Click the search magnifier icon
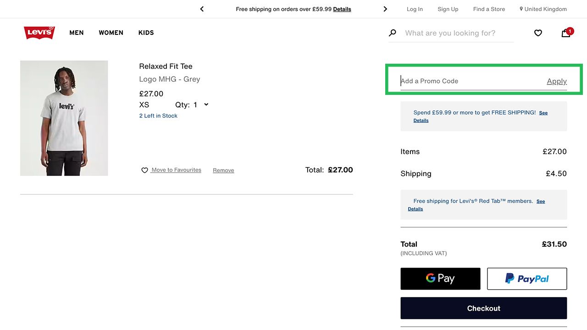Viewport: 587px width, 330px height. 392,33
